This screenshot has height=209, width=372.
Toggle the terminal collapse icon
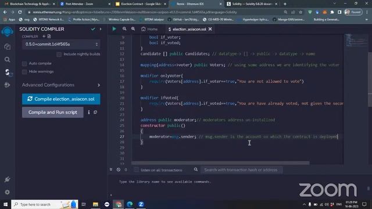(x=111, y=170)
